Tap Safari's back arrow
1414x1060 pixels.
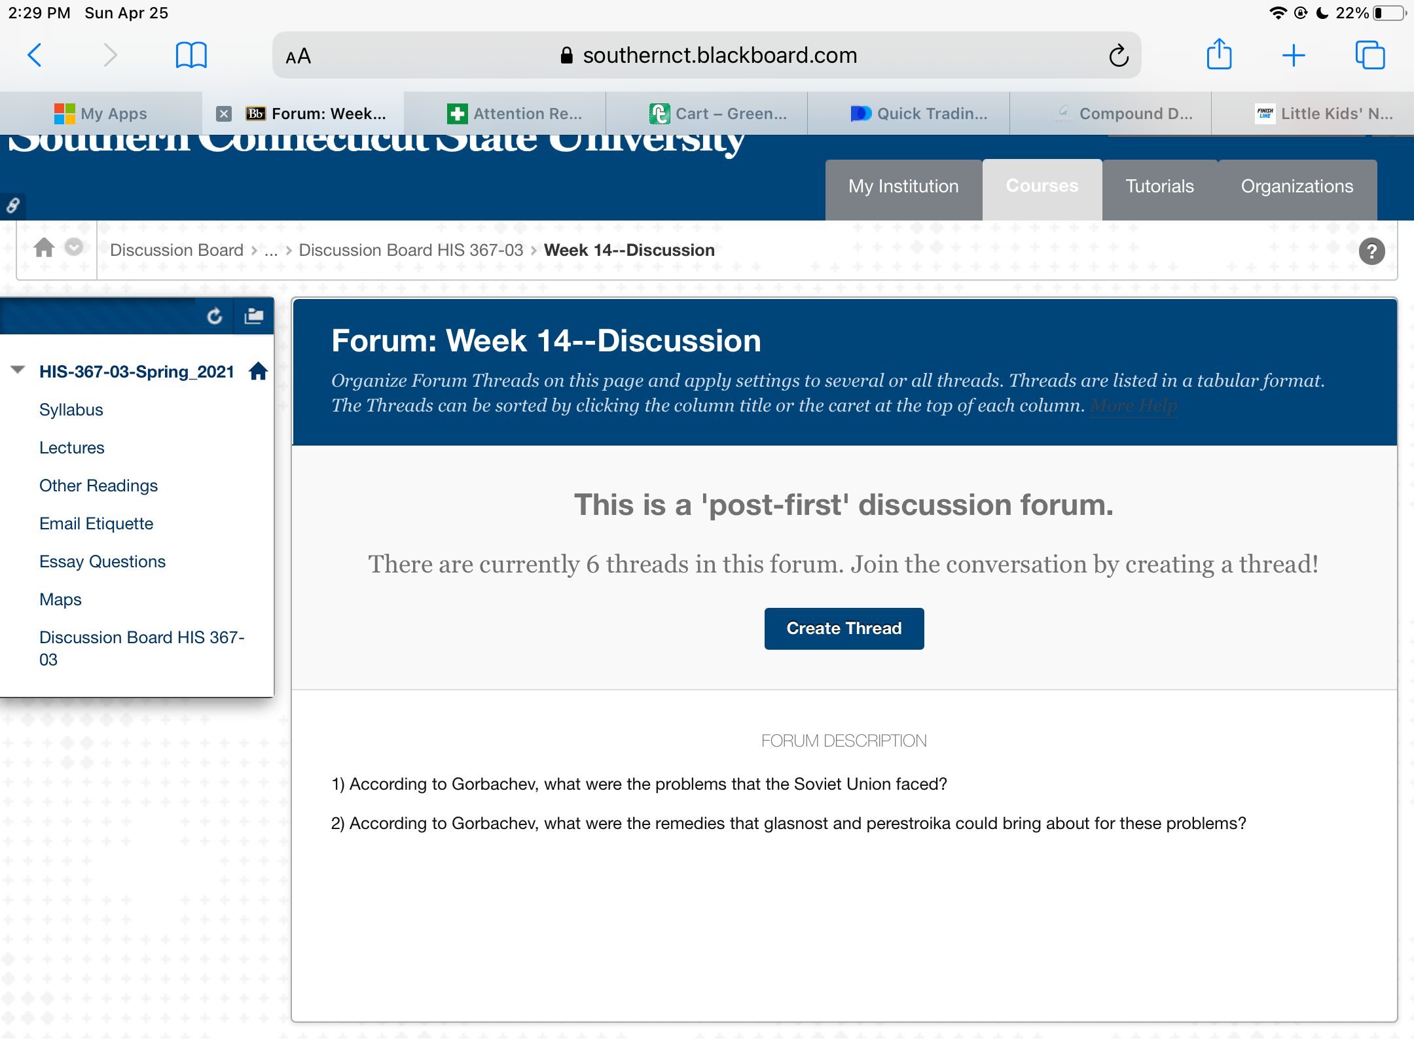35,56
